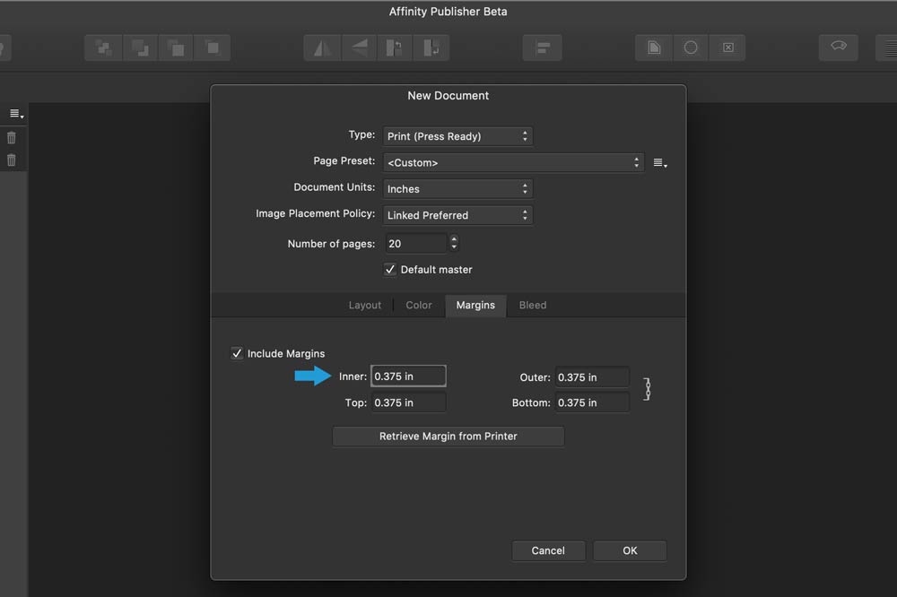Image resolution: width=897 pixels, height=597 pixels.
Task: Click the Top margin input field
Action: [408, 402]
